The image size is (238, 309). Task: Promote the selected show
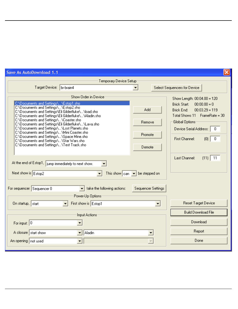[147, 135]
